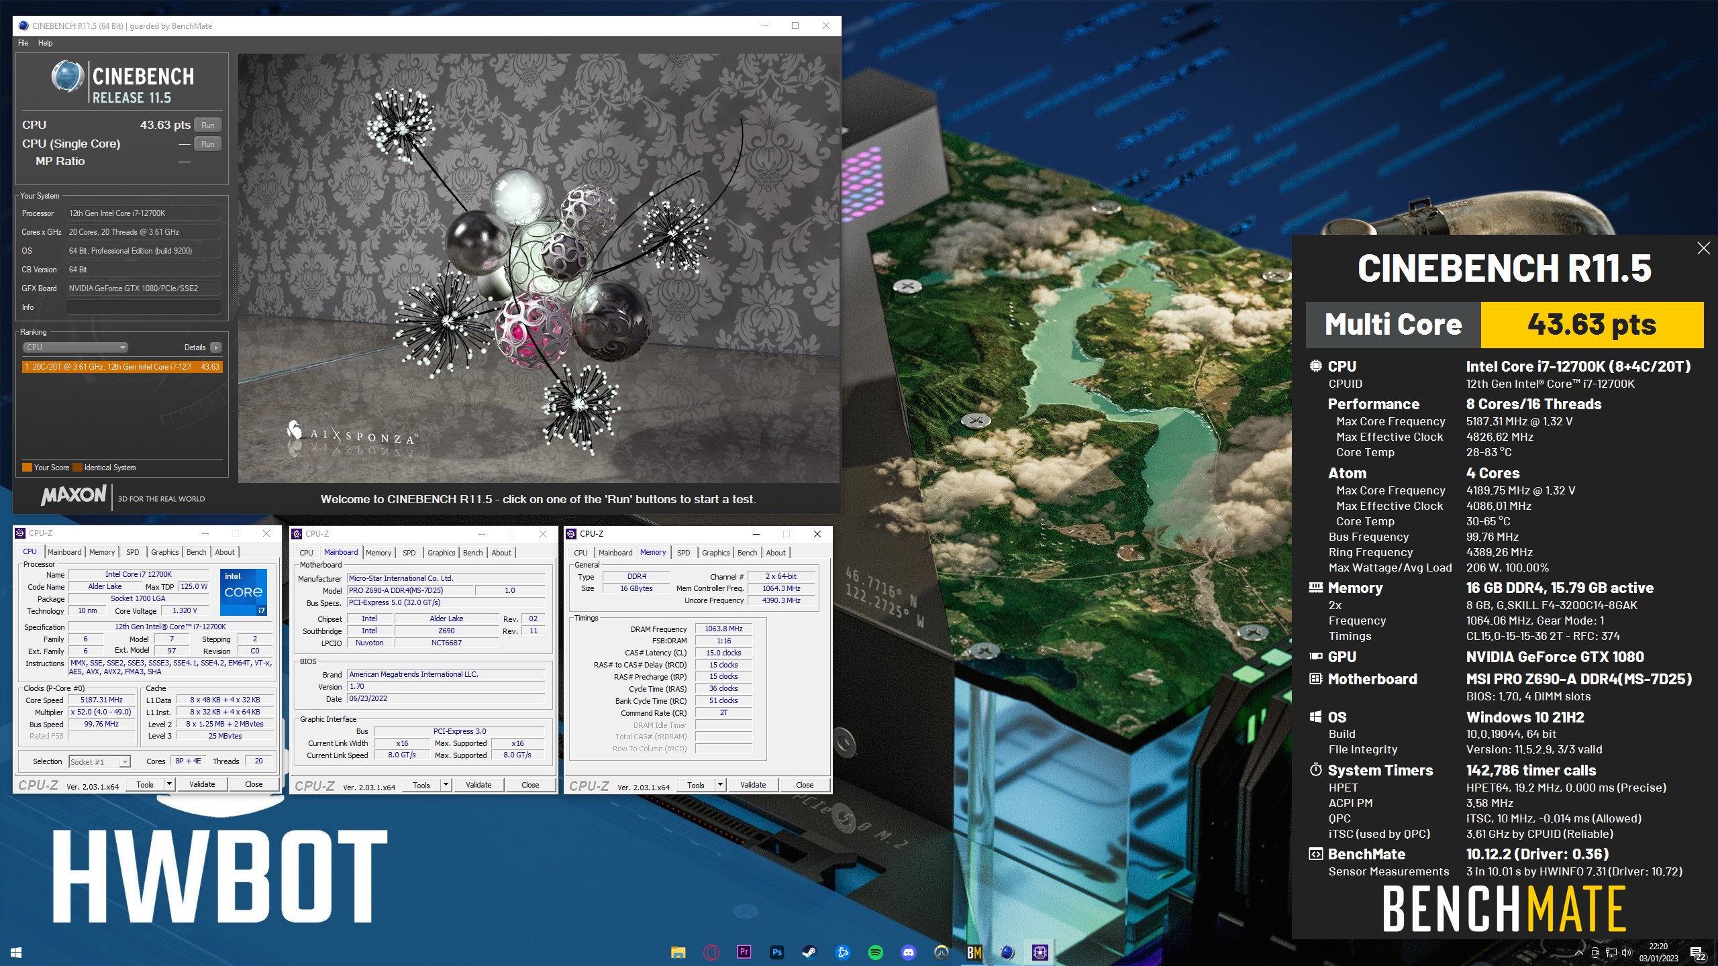Open the File menu in Cinebench
Image resolution: width=1718 pixels, height=966 pixels.
pos(23,43)
